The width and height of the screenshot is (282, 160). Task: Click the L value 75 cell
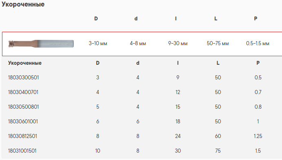pyautogui.click(x=218, y=151)
